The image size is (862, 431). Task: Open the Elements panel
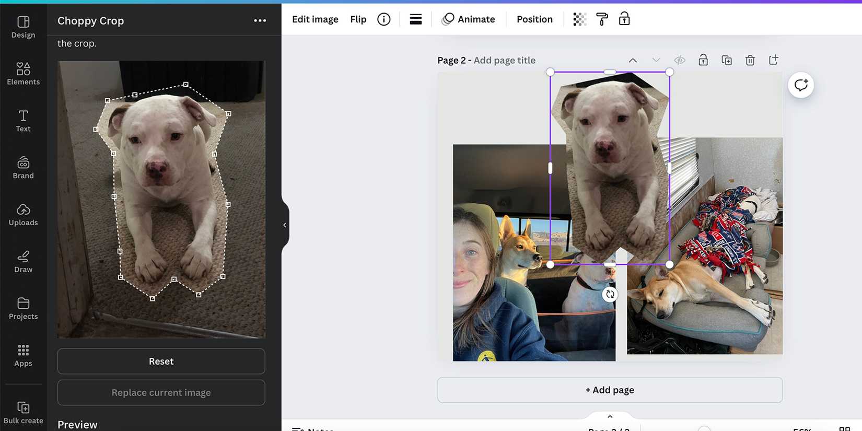pos(23,74)
